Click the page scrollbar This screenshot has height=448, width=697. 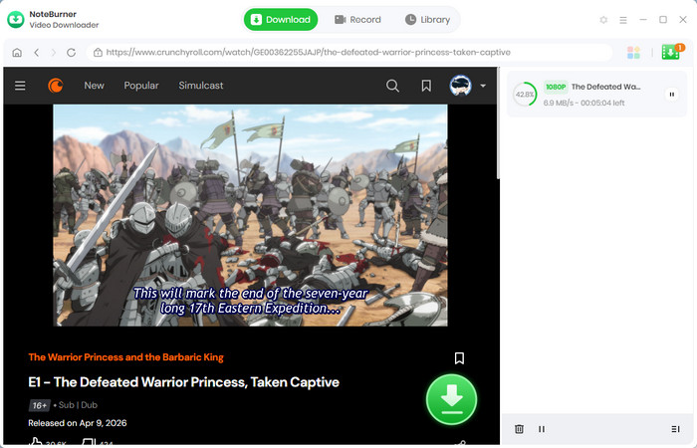click(498, 124)
